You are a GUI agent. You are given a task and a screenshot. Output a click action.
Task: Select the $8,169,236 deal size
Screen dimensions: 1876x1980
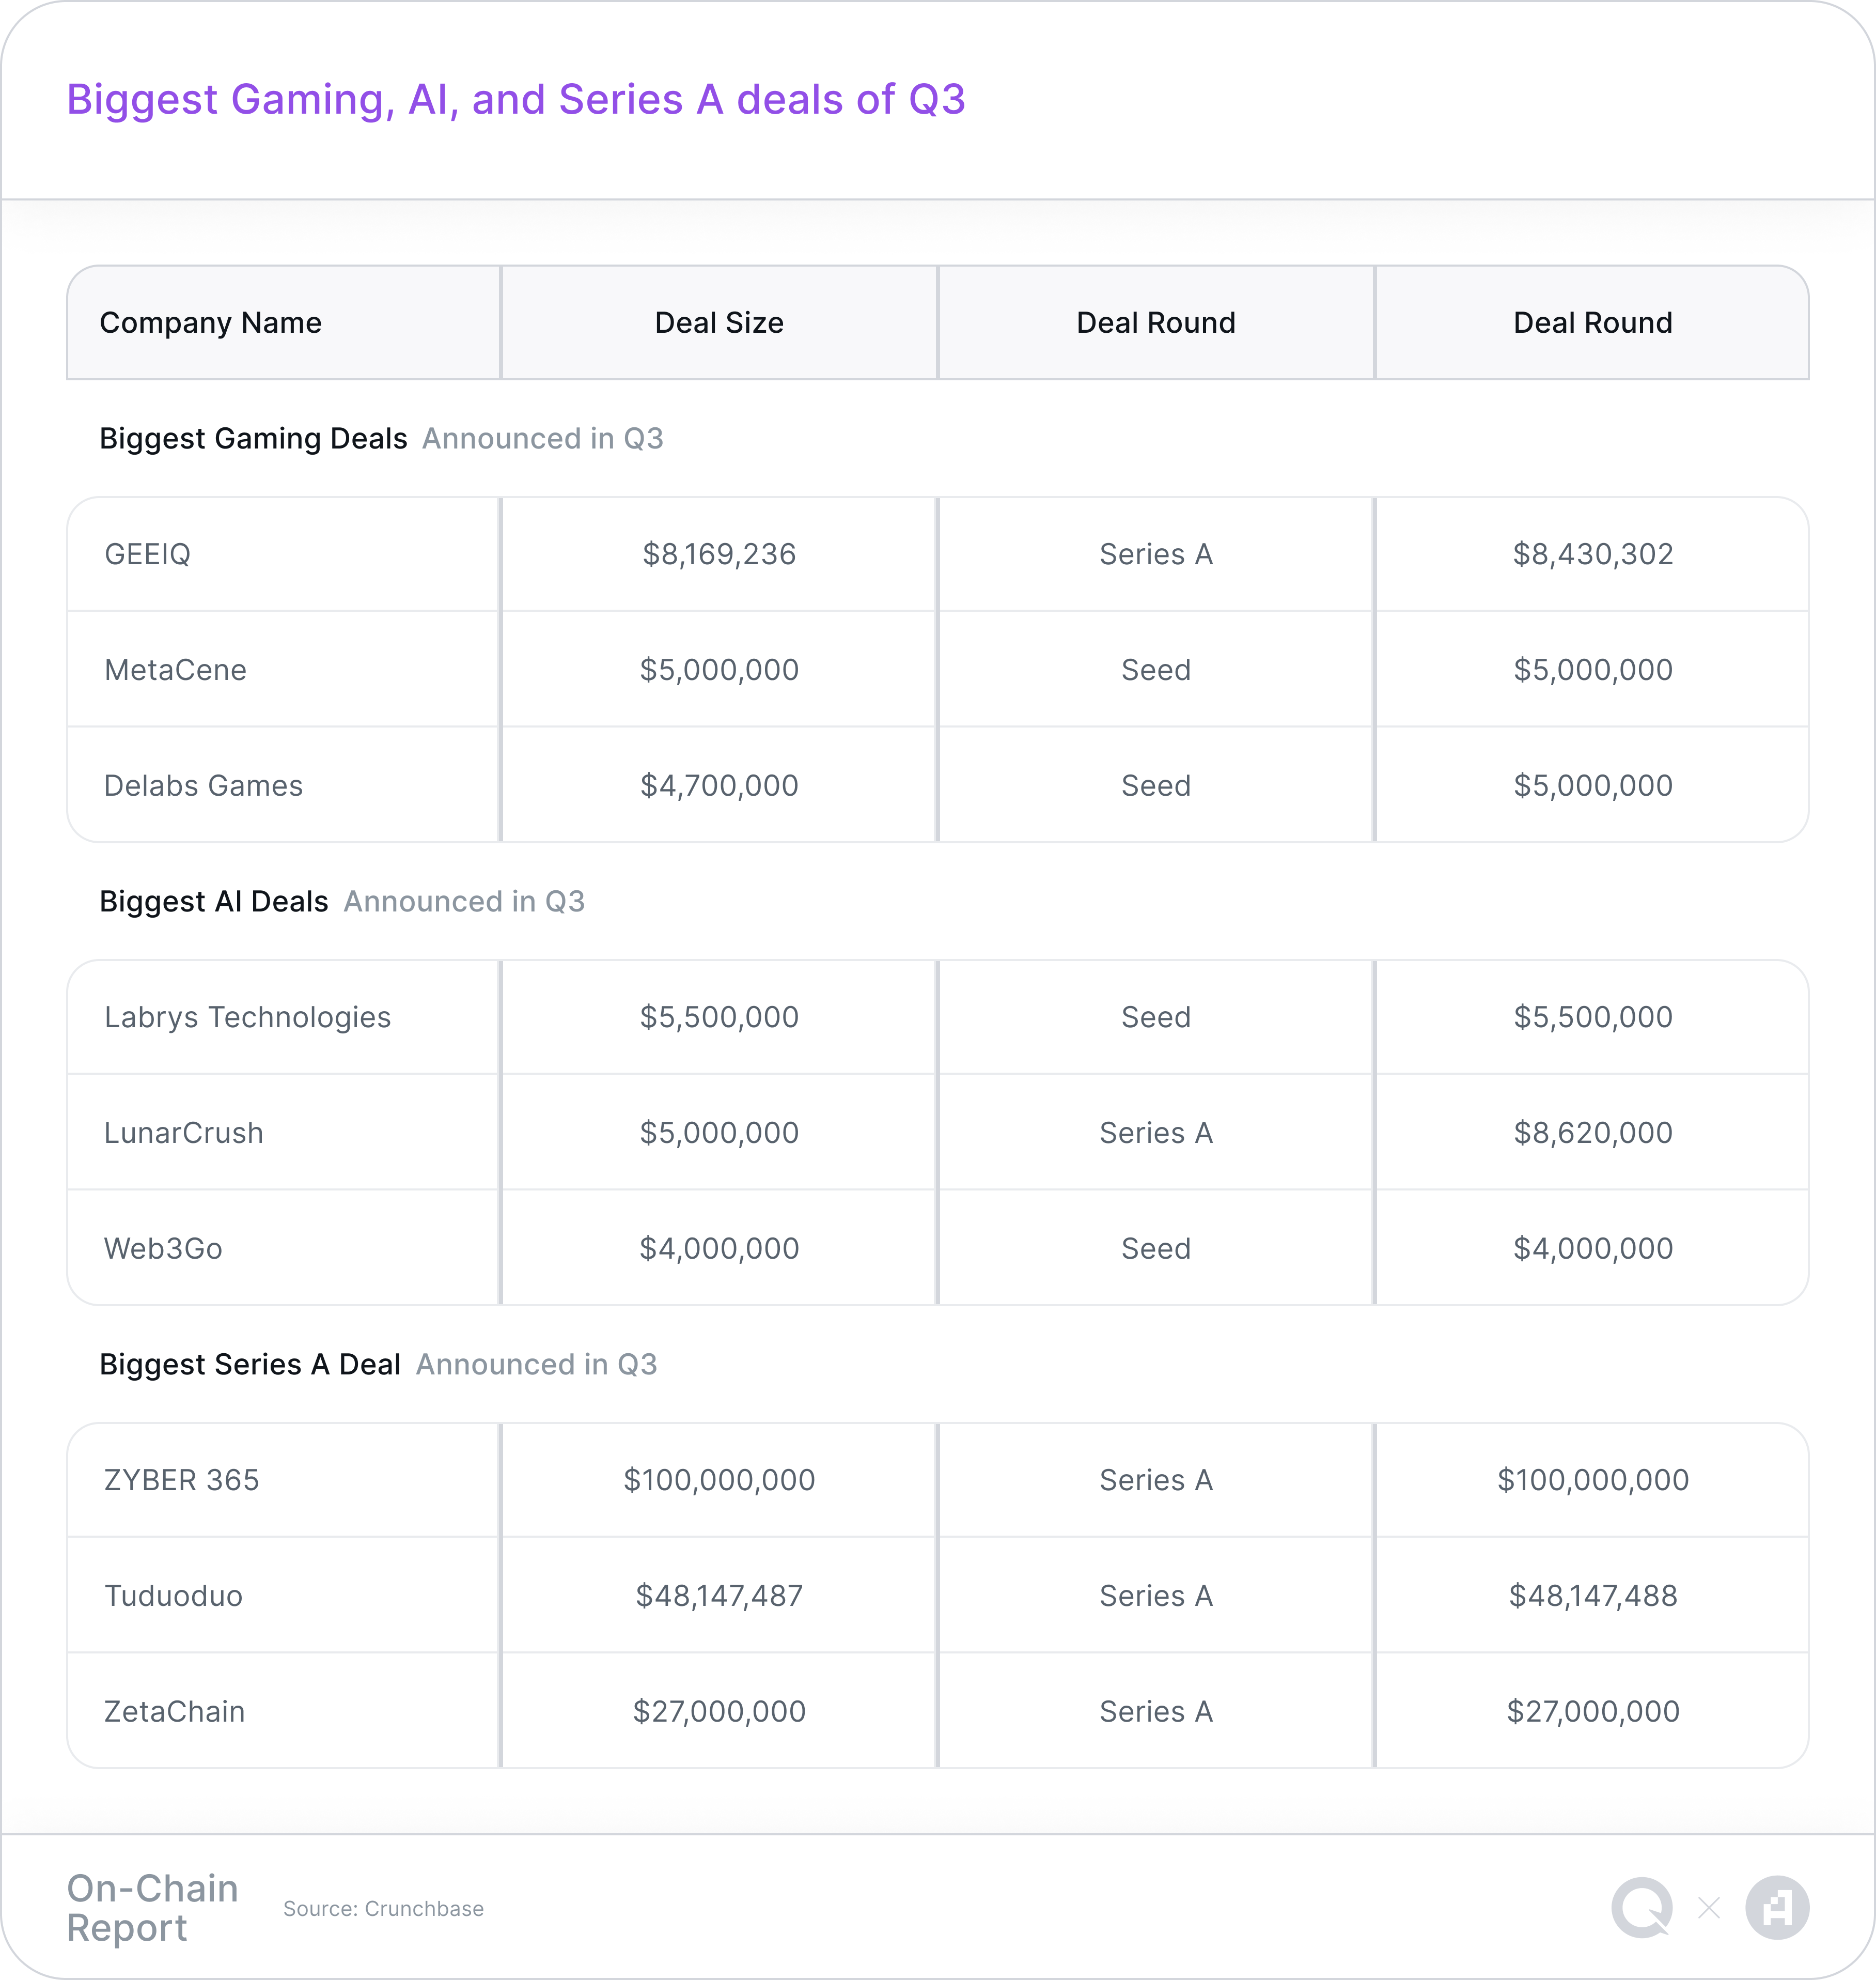coord(719,554)
